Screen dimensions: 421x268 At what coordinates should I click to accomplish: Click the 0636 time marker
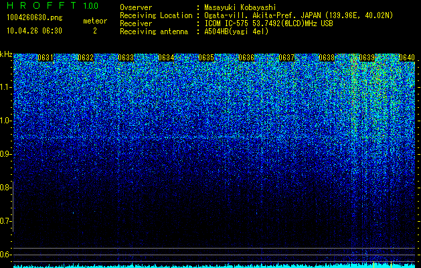pyautogui.click(x=246, y=58)
